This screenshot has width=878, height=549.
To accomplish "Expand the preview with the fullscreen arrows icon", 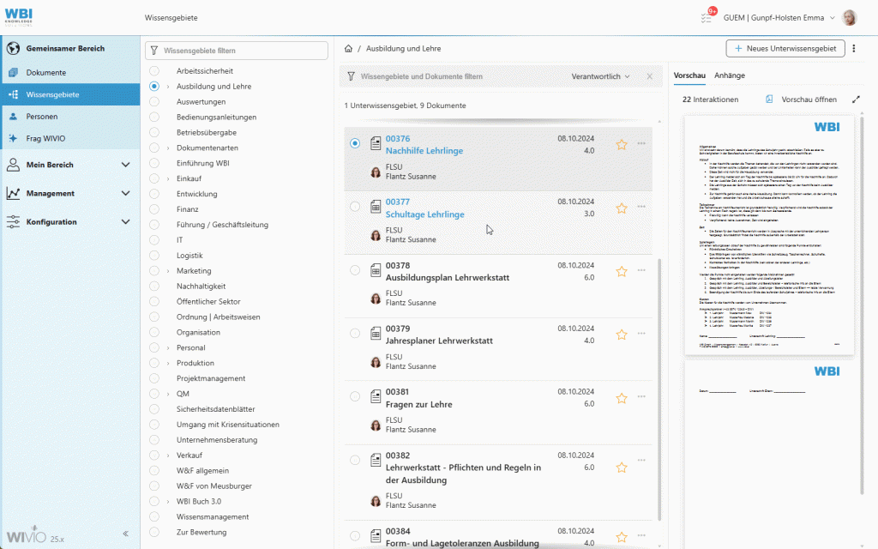I will point(855,100).
